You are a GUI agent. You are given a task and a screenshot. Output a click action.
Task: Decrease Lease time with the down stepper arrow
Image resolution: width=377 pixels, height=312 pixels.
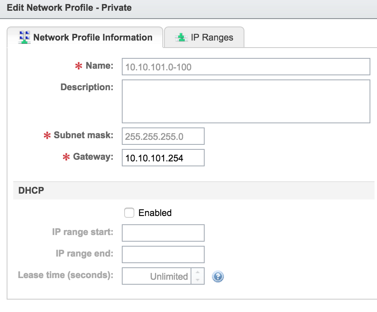pos(198,280)
